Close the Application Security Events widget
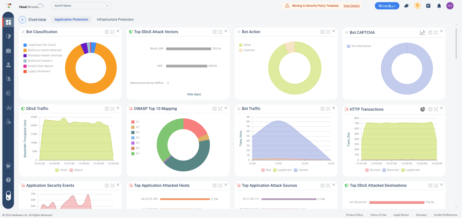This screenshot has height=218, width=462. pyautogui.click(x=118, y=185)
